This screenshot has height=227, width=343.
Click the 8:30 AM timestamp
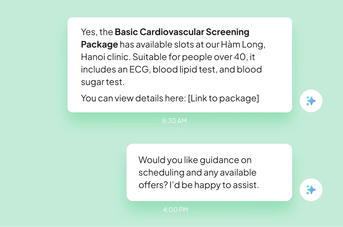(174, 121)
